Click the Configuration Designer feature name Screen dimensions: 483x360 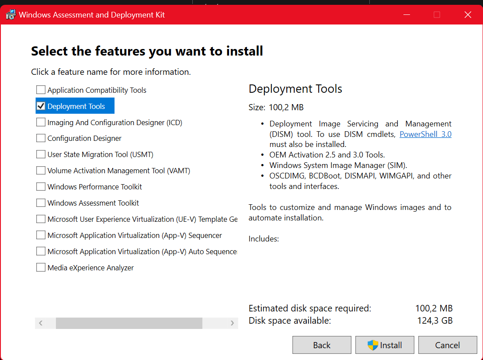pyautogui.click(x=84, y=138)
